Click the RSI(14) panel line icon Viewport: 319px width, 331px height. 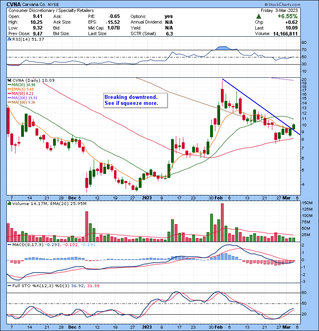pyautogui.click(x=9, y=39)
